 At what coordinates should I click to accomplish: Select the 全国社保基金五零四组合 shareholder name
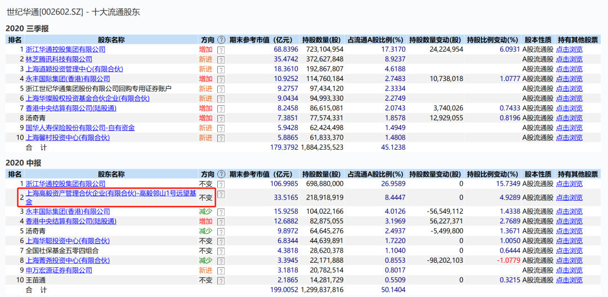pyautogui.click(x=62, y=250)
